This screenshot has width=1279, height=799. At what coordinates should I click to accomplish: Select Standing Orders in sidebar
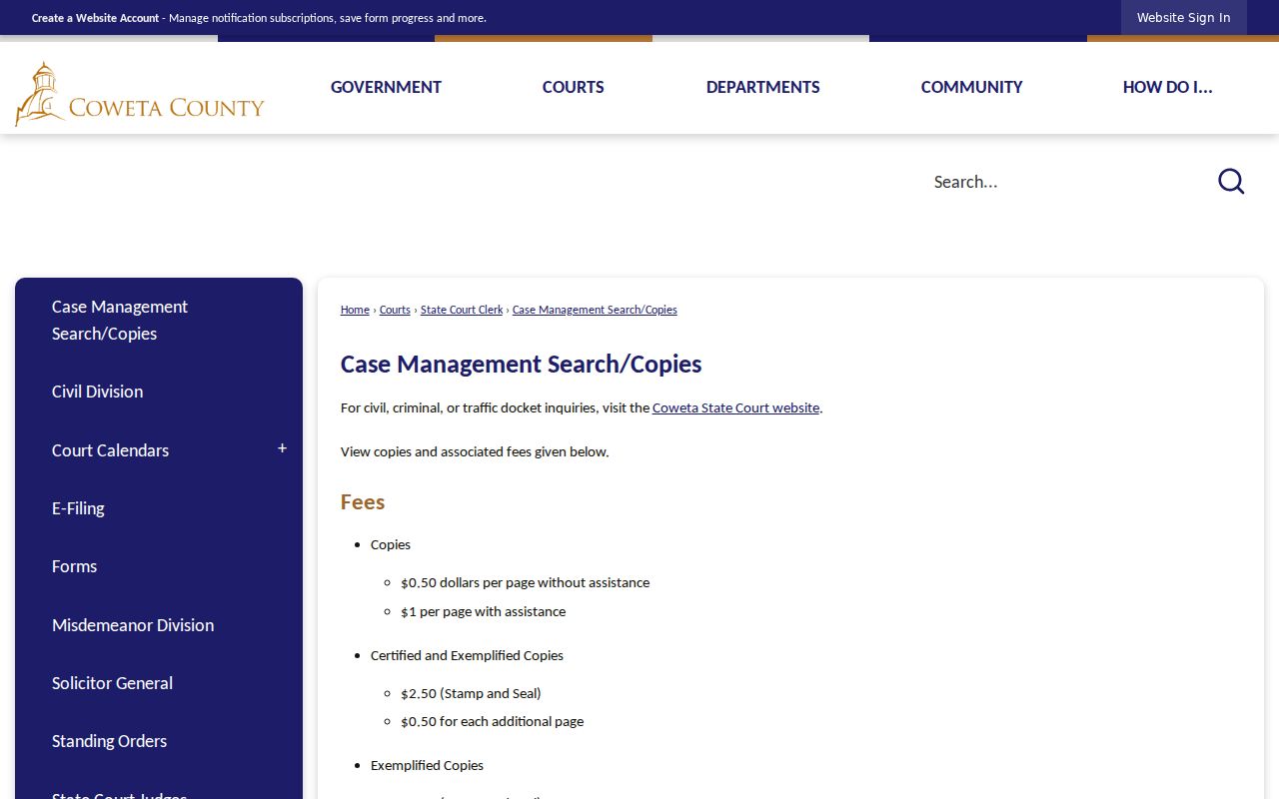point(159,741)
